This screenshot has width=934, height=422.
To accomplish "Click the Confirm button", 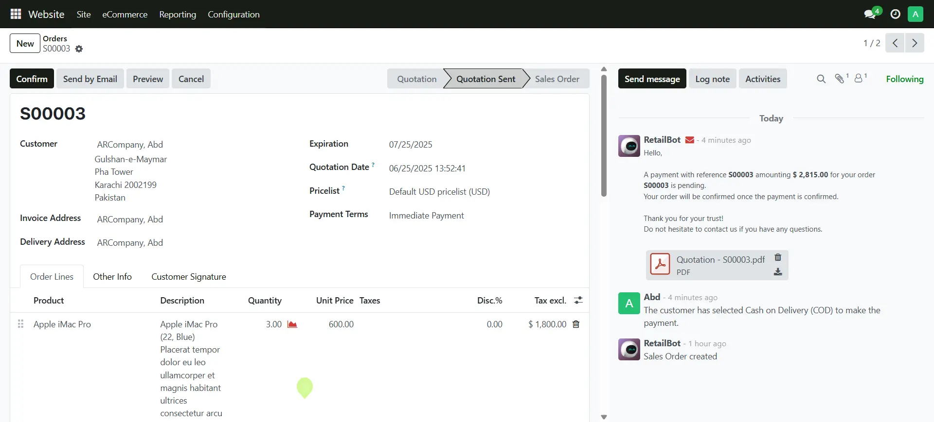I will point(32,79).
